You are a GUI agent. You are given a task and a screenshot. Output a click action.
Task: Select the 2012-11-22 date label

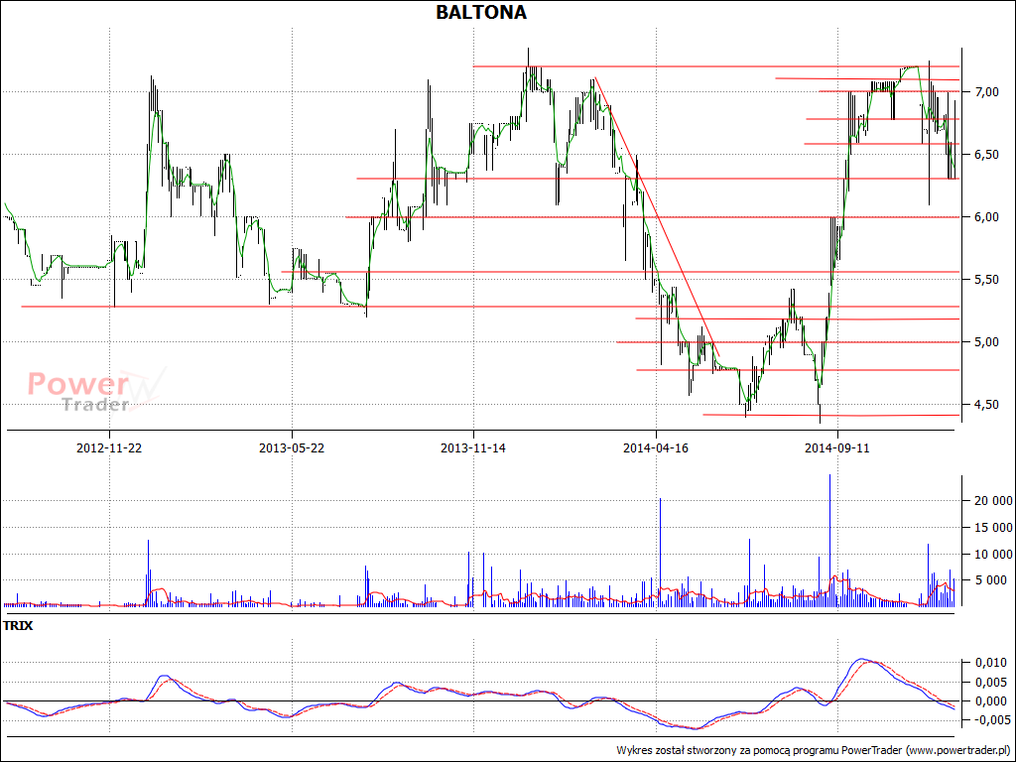pyautogui.click(x=109, y=447)
